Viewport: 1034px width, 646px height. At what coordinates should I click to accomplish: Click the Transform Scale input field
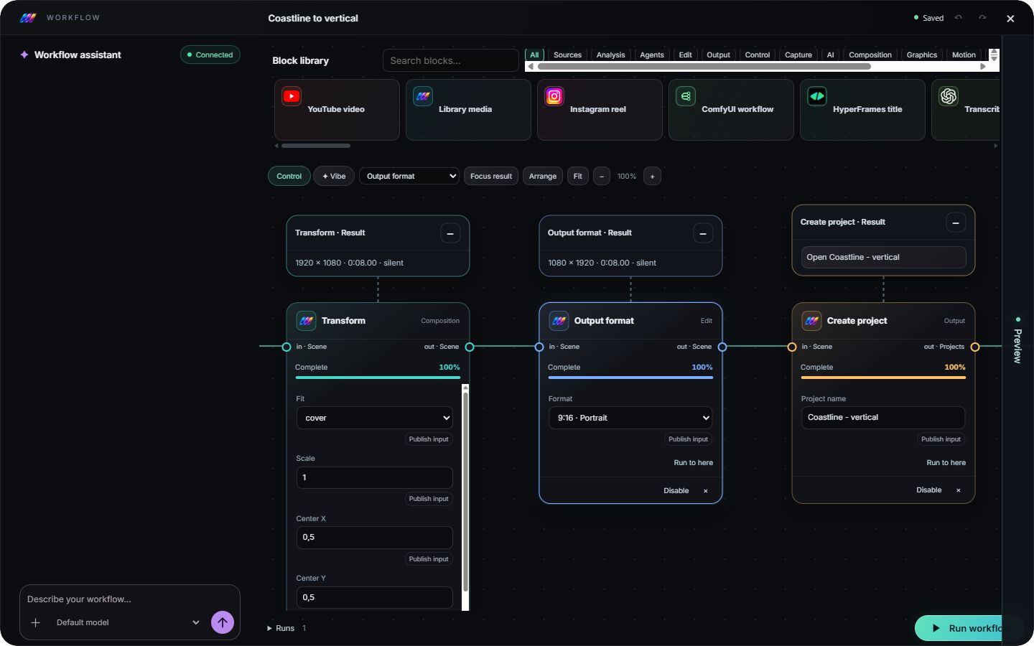375,477
